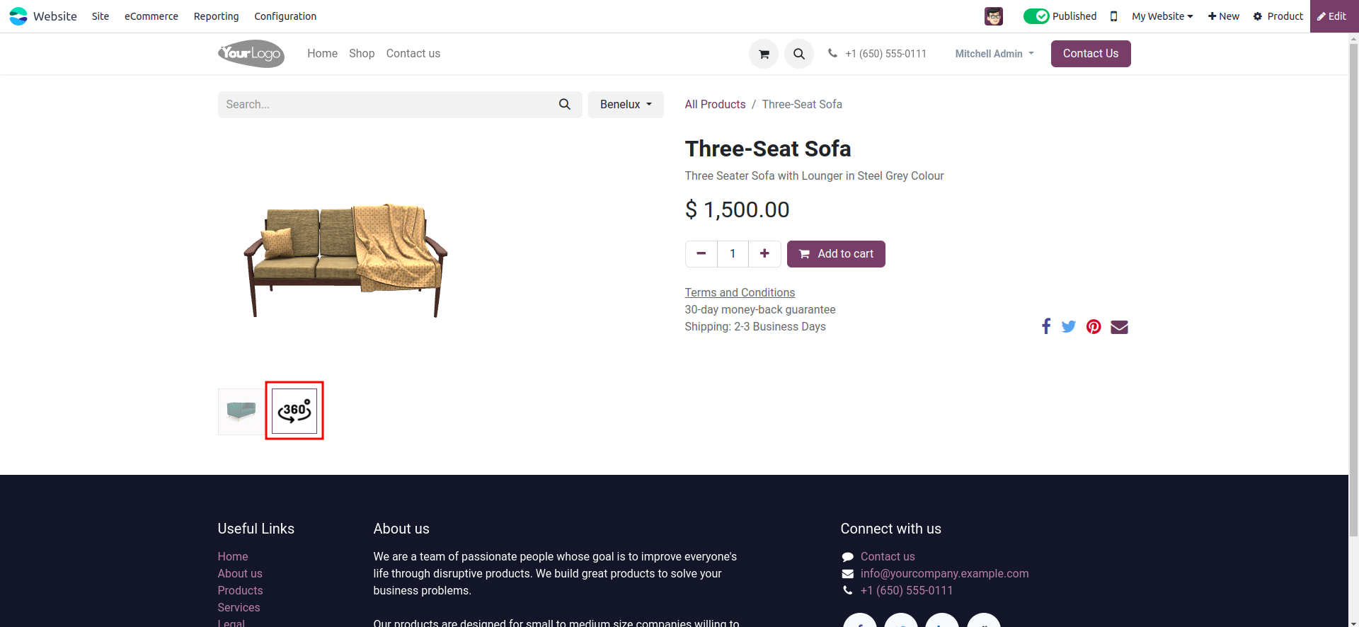Open the eCommerce menu

[151, 16]
